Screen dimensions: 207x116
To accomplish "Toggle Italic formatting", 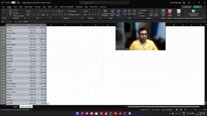I will coord(31,15).
